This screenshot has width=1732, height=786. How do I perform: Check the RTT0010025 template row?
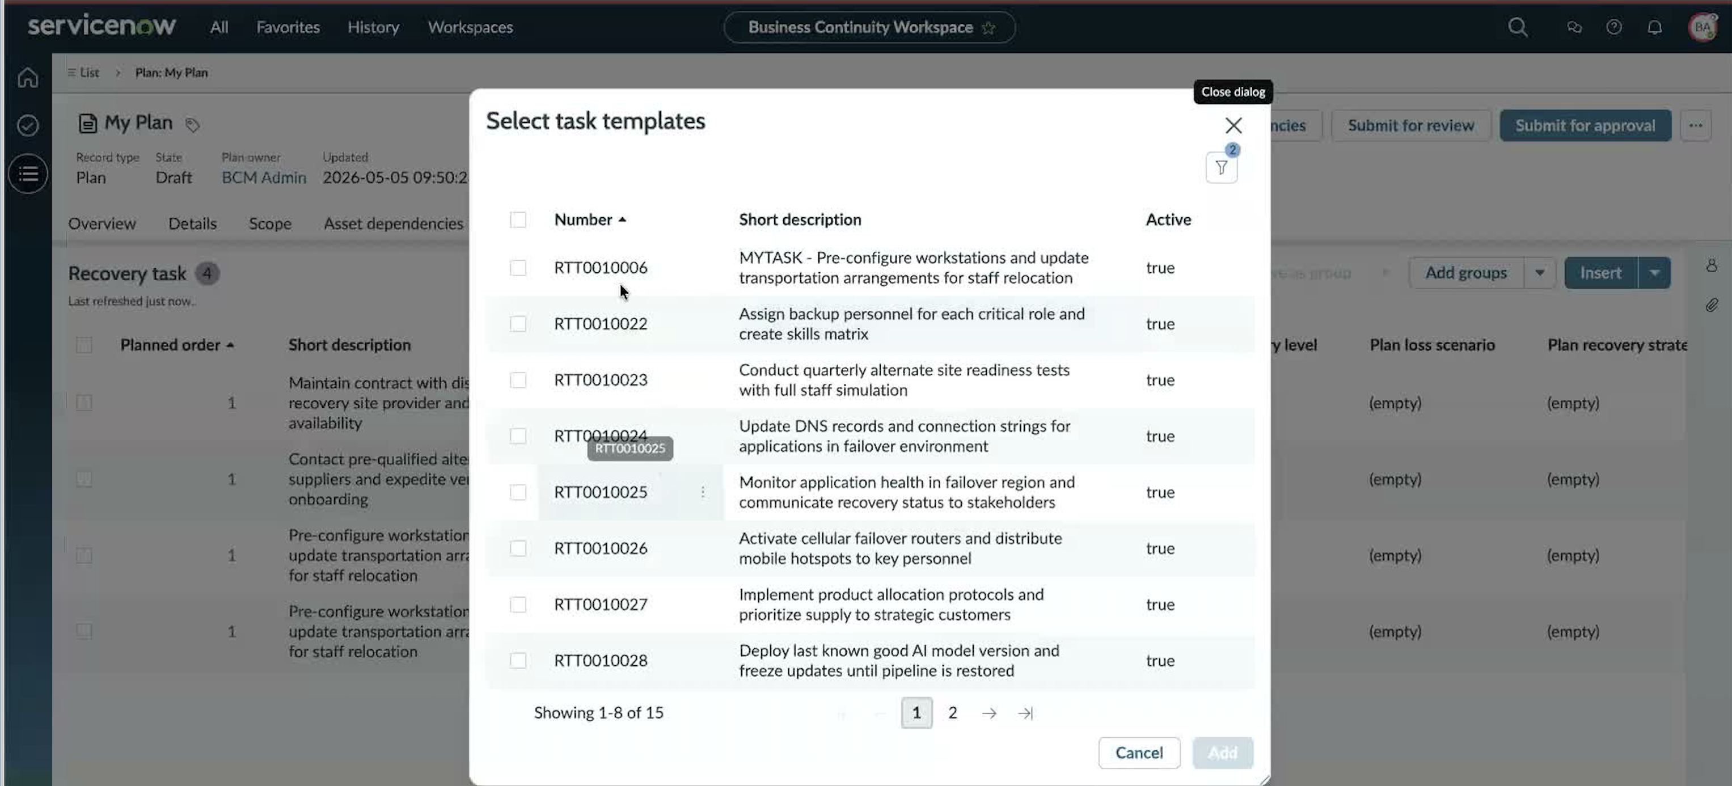pos(518,492)
